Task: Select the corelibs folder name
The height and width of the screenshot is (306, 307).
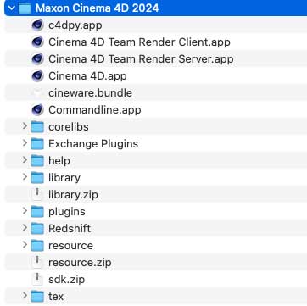Action: (69, 127)
